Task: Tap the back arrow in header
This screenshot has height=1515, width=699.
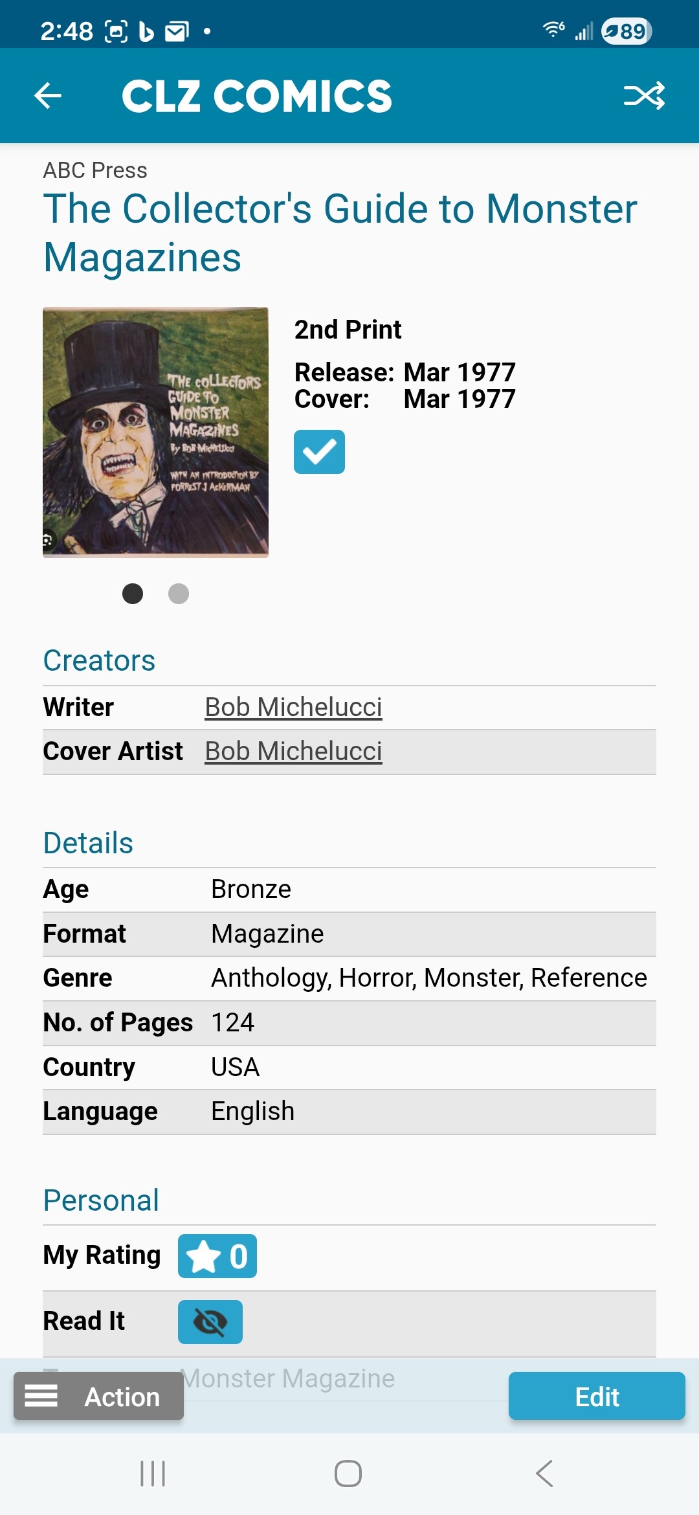Action: click(x=48, y=96)
